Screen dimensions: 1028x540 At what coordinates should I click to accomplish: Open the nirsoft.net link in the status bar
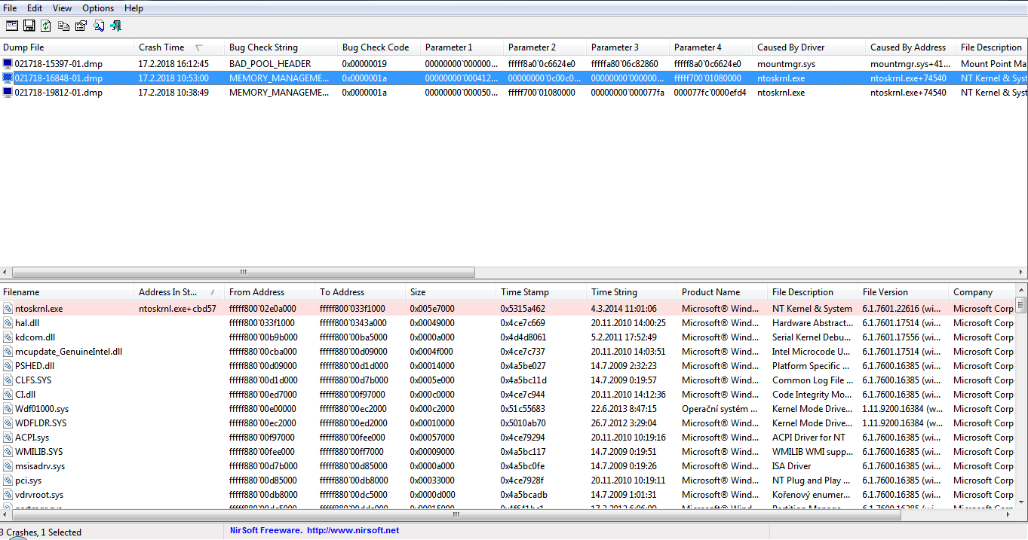click(353, 531)
